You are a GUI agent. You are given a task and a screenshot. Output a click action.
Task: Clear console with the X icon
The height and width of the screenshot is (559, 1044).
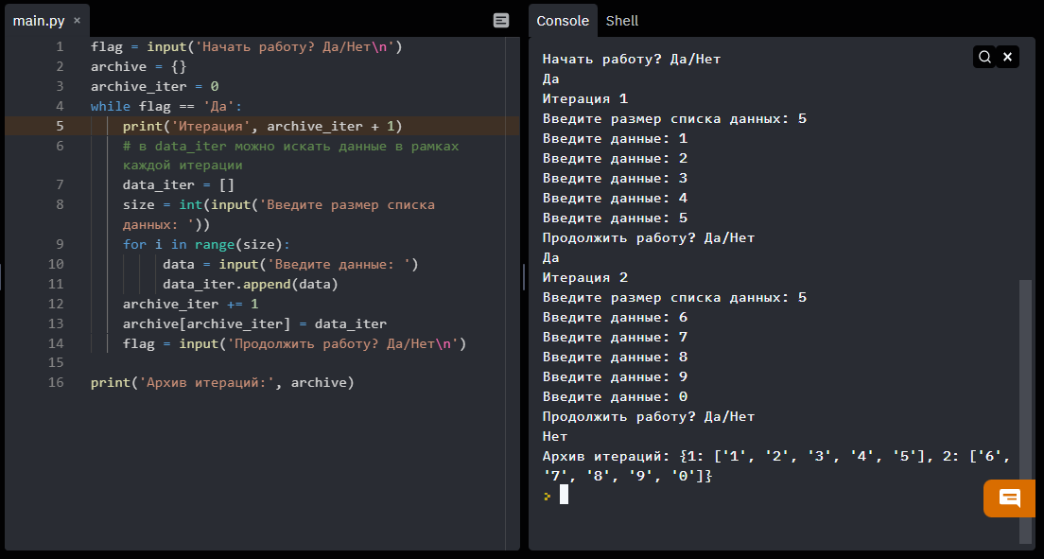pos(1007,58)
